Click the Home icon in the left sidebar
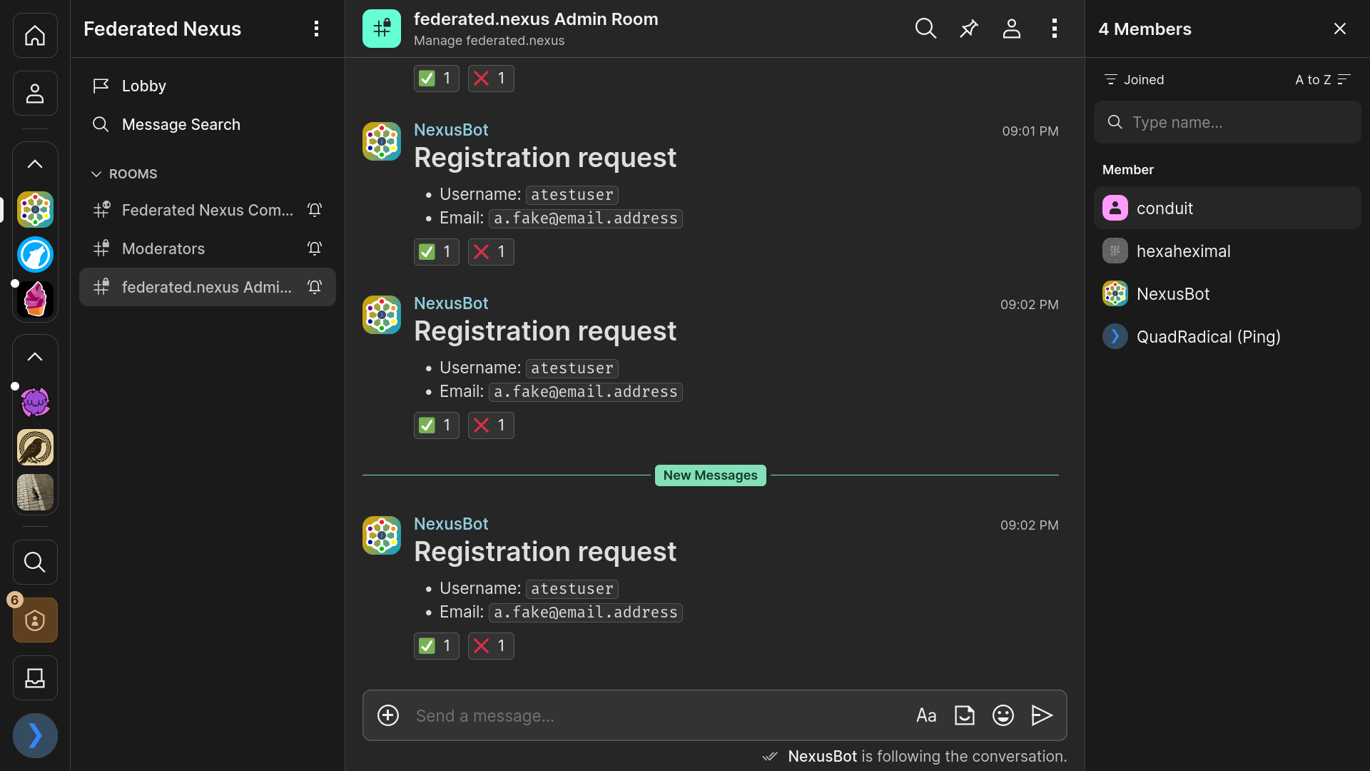This screenshot has width=1370, height=771. click(x=34, y=35)
